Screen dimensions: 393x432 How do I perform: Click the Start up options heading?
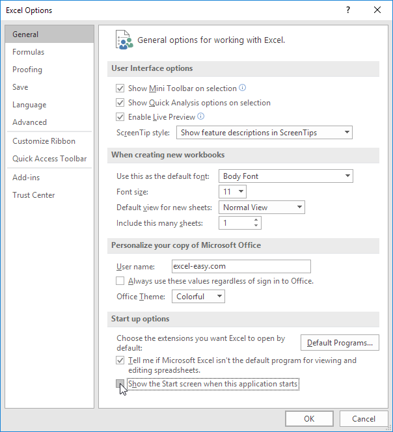pos(141,319)
